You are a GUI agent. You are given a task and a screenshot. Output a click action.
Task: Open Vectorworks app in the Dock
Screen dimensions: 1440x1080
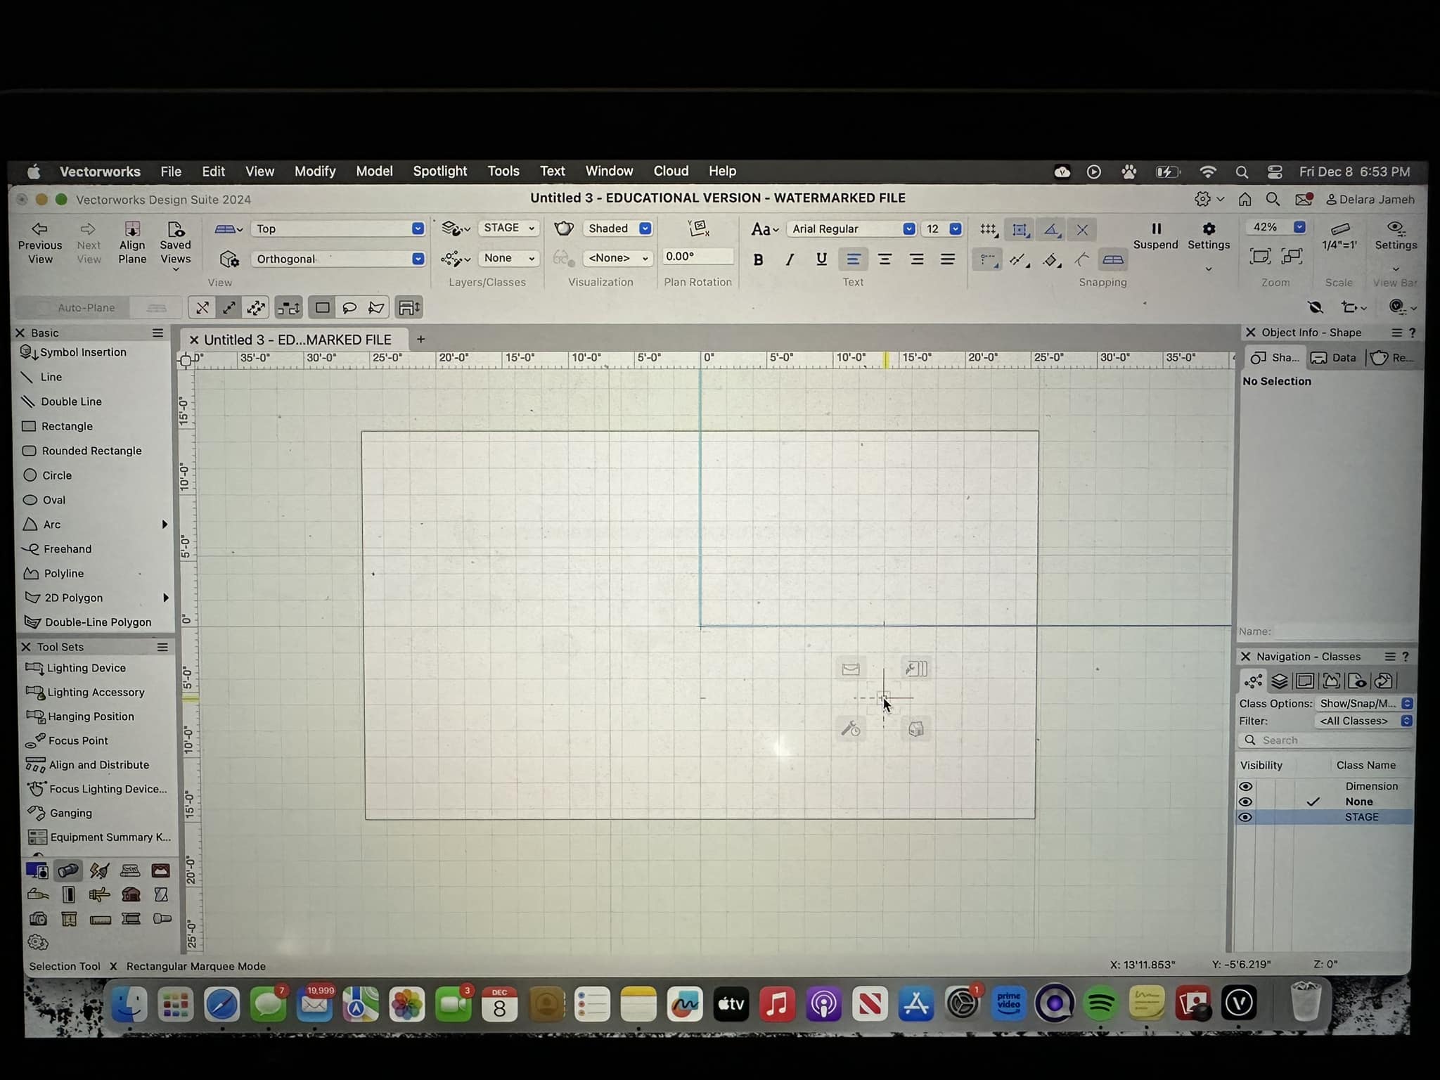pos(1239,1003)
